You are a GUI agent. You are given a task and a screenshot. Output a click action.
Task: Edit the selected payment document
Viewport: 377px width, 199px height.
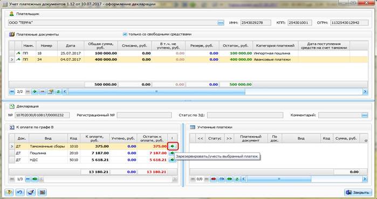[50, 92]
